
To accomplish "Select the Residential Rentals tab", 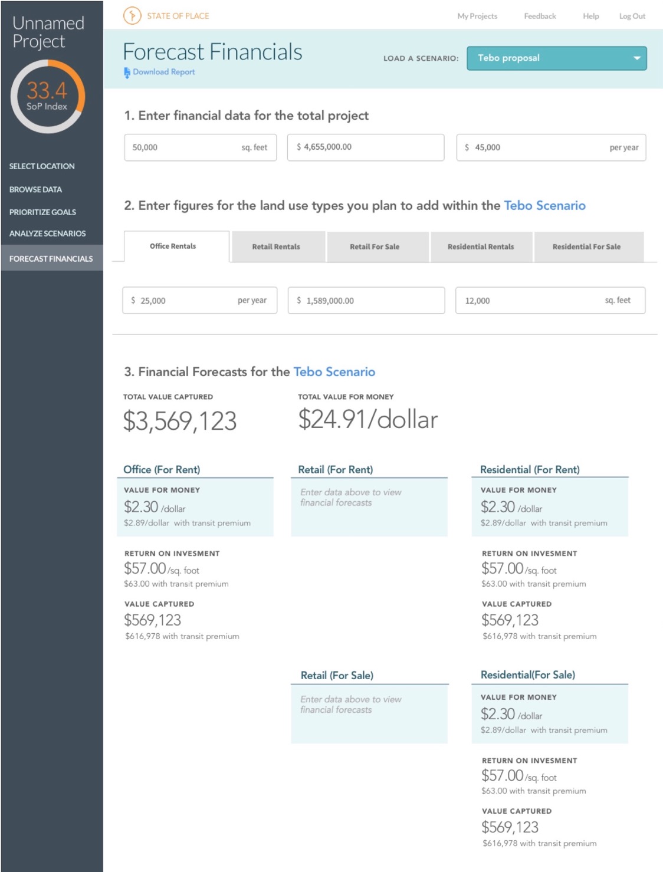I will [x=481, y=246].
